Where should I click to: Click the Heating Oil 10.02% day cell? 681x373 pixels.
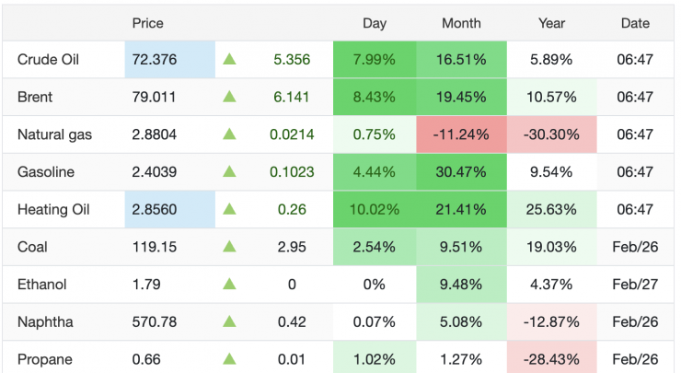(x=375, y=209)
